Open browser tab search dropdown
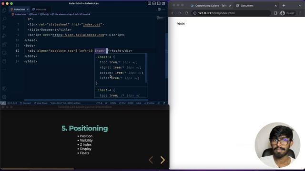The width and height of the screenshot is (305, 171). point(300,6)
